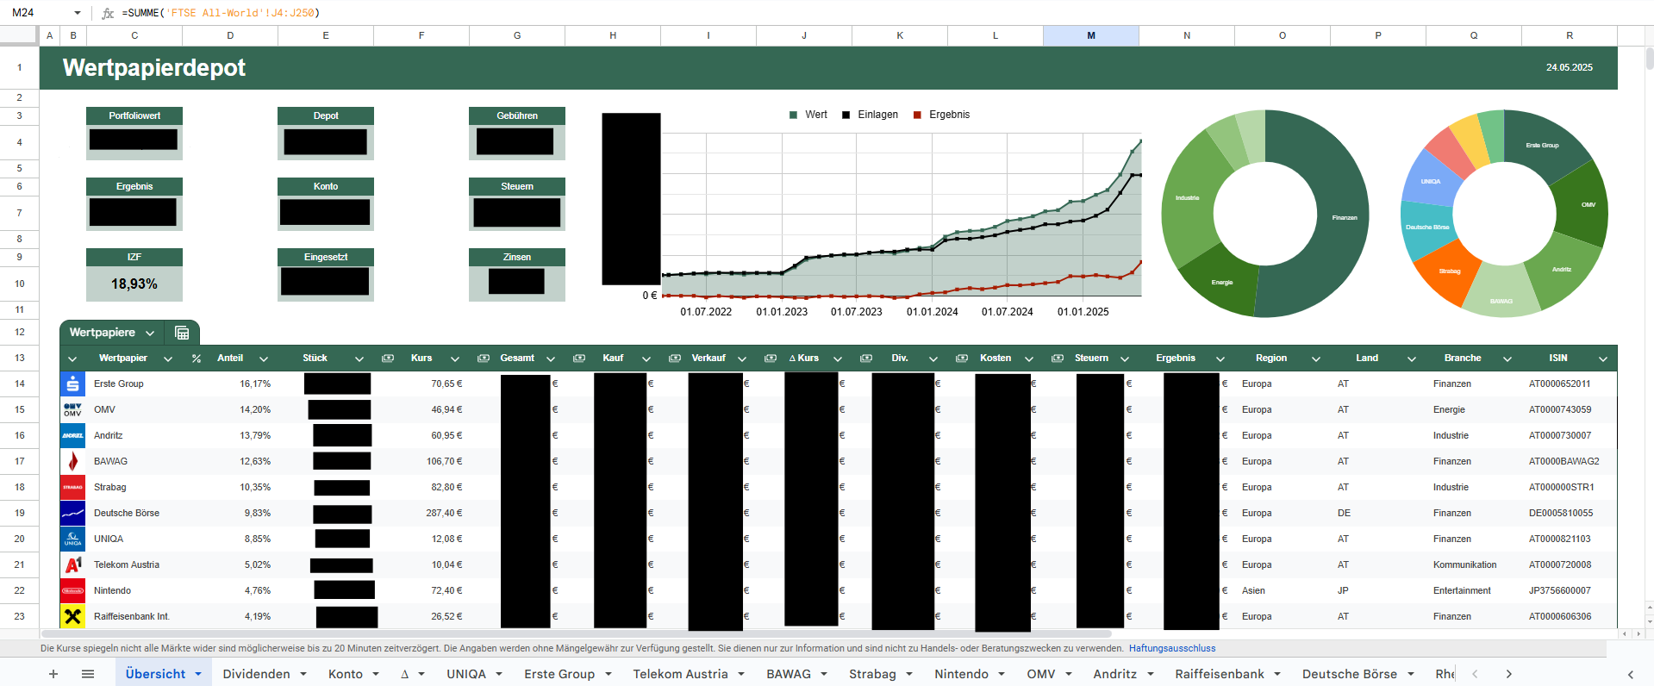This screenshot has height=686, width=1654.
Task: Click the Raiffeisenbank yellow logo icon
Action: (x=73, y=617)
